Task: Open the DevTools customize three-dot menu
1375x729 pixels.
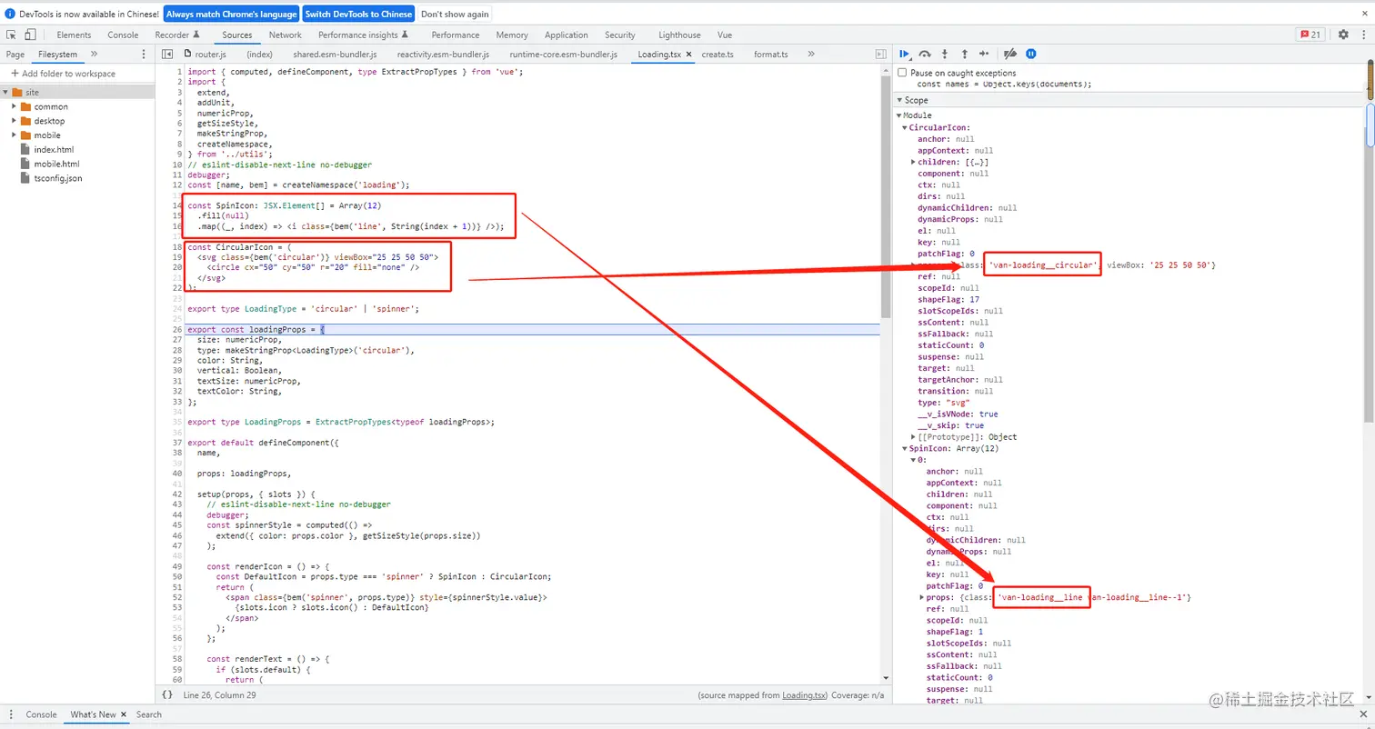Action: [1362, 35]
